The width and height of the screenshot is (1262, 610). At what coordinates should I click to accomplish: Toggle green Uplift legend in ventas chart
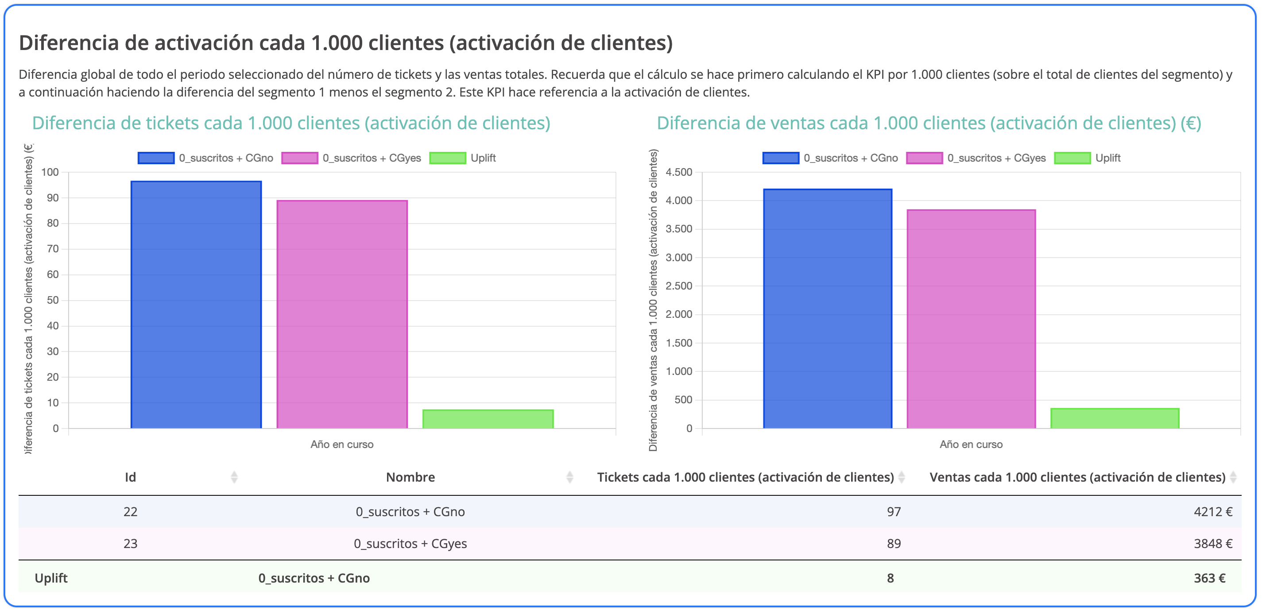1072,158
